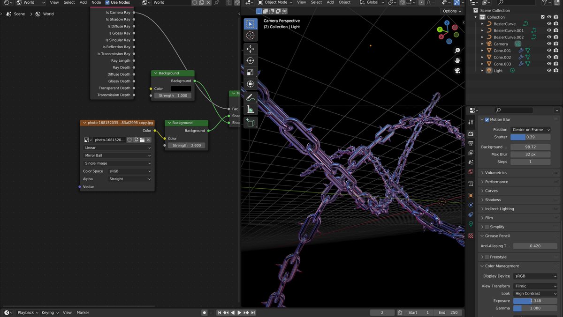Open the Physics properties tab

471,205
